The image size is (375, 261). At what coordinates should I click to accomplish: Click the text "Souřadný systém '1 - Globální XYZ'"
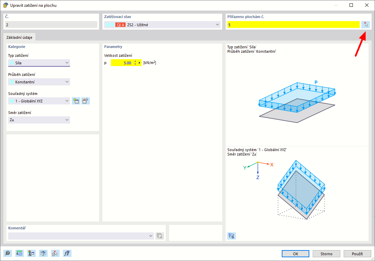coord(257,150)
